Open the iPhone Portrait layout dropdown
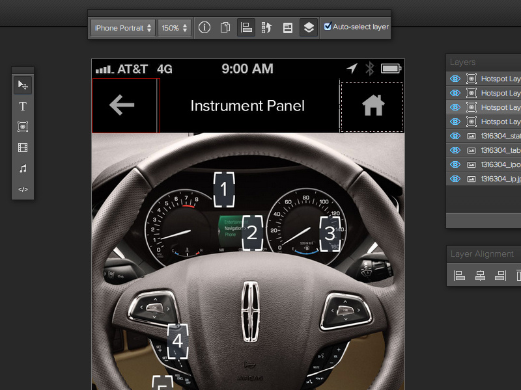This screenshot has width=521, height=390. (122, 28)
